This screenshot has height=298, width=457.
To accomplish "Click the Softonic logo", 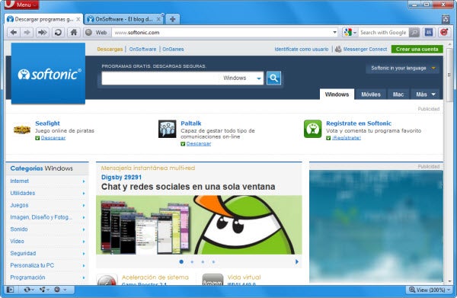I will pyautogui.click(x=49, y=73).
